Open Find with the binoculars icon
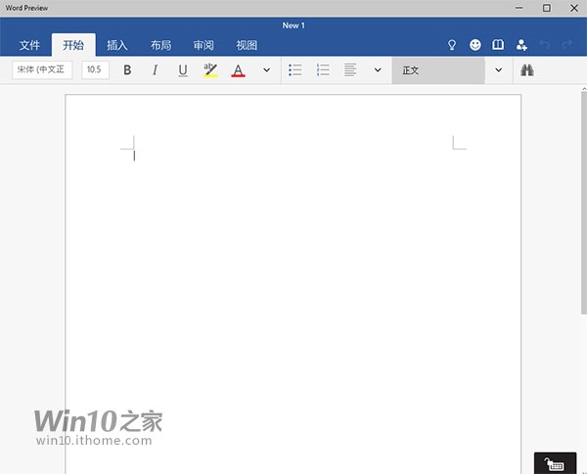 point(527,70)
